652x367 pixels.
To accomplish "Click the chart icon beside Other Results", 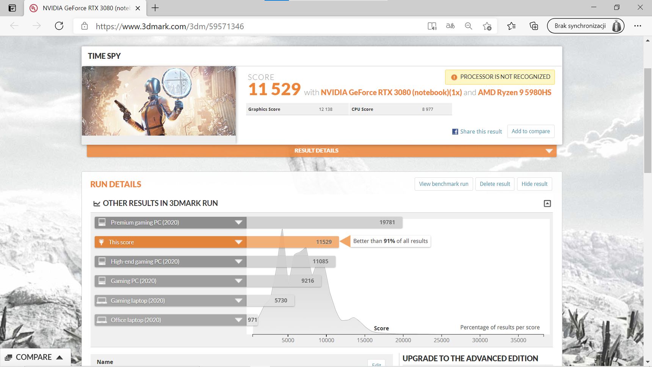I will point(97,204).
